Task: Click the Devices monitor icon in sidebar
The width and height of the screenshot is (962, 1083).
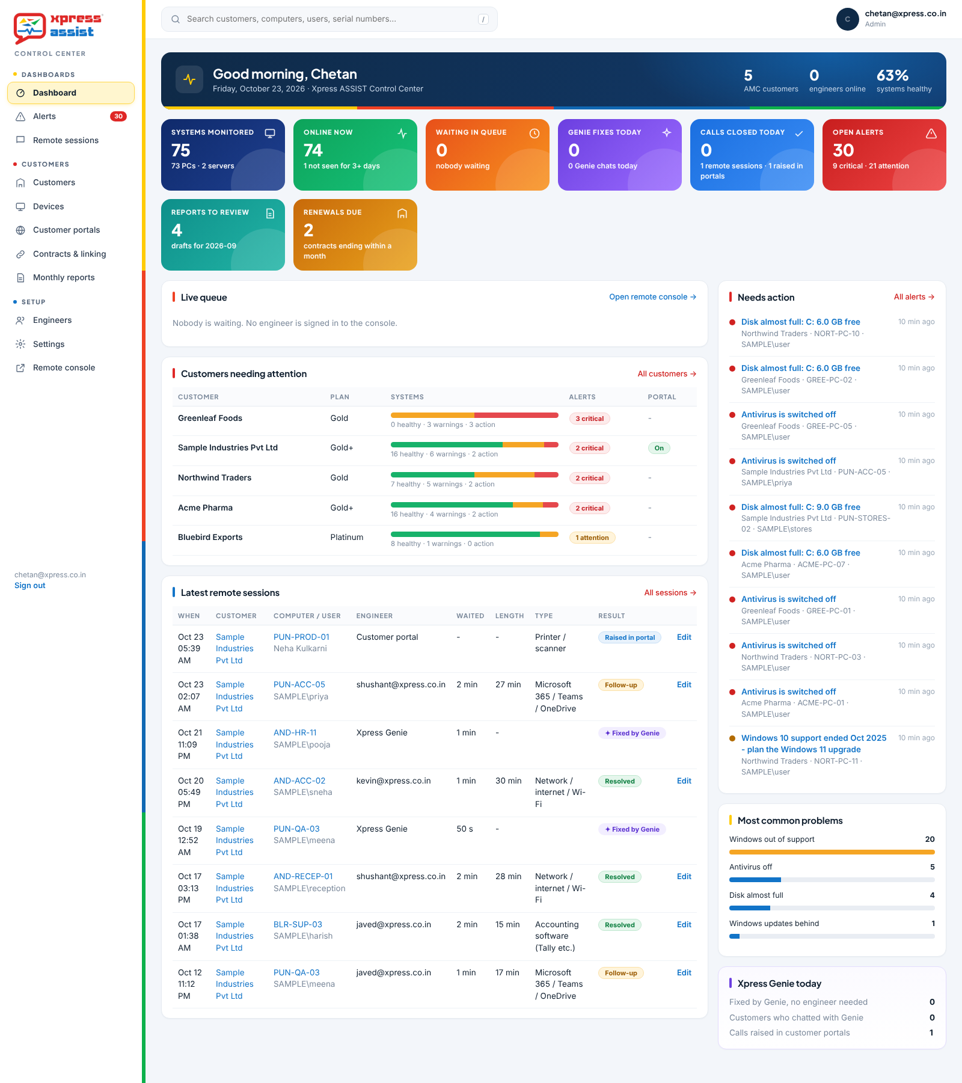Action: (20, 207)
